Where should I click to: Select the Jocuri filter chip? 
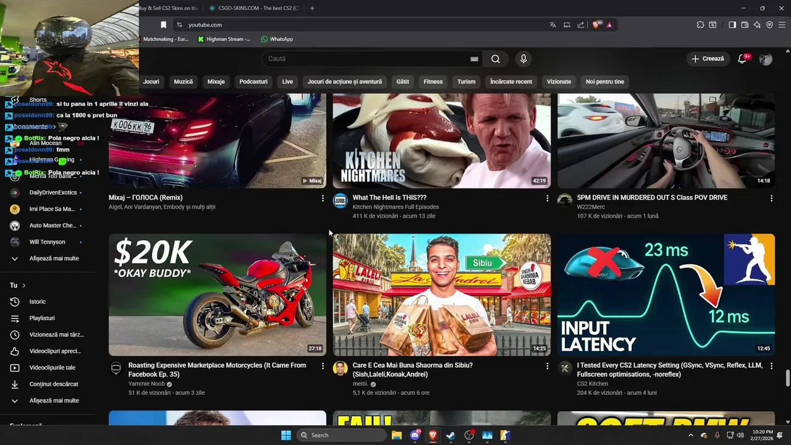click(151, 82)
